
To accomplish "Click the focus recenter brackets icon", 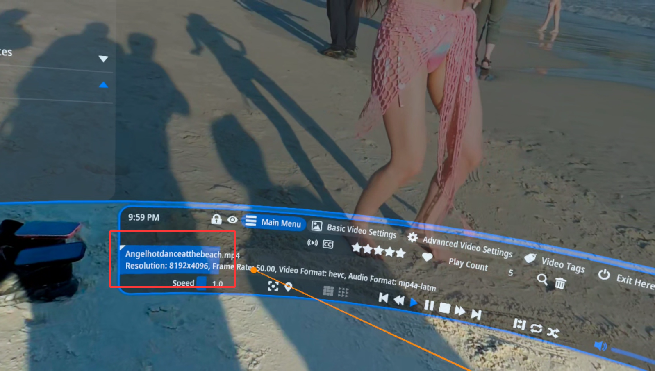I will click(x=273, y=286).
